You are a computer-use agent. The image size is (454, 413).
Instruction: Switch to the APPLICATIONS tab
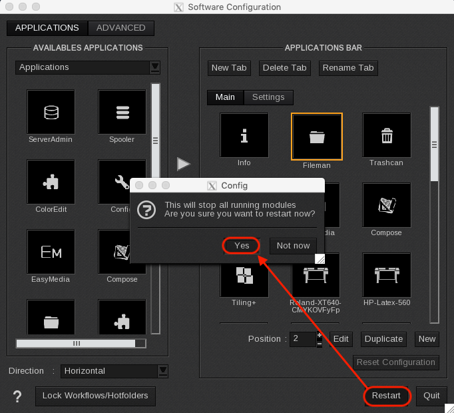[47, 28]
